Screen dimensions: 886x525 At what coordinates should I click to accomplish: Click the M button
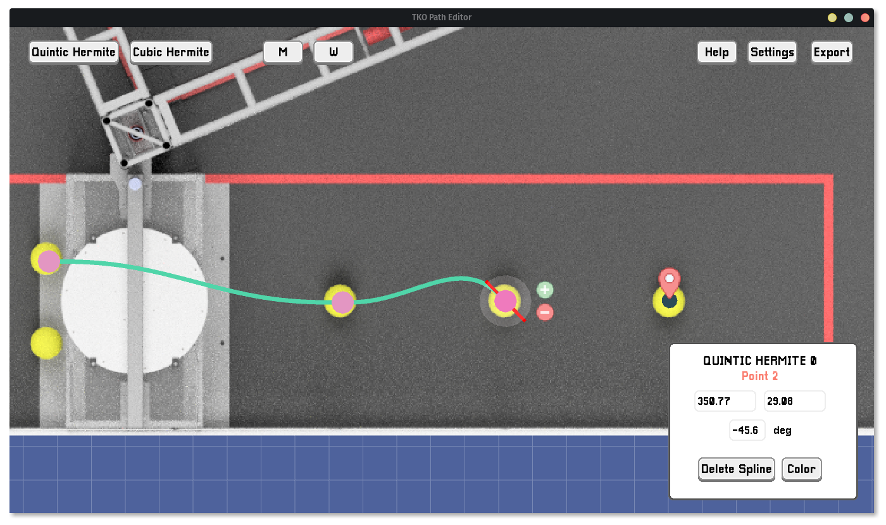(283, 52)
